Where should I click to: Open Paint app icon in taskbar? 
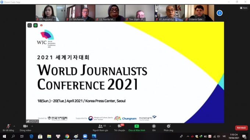(76, 136)
